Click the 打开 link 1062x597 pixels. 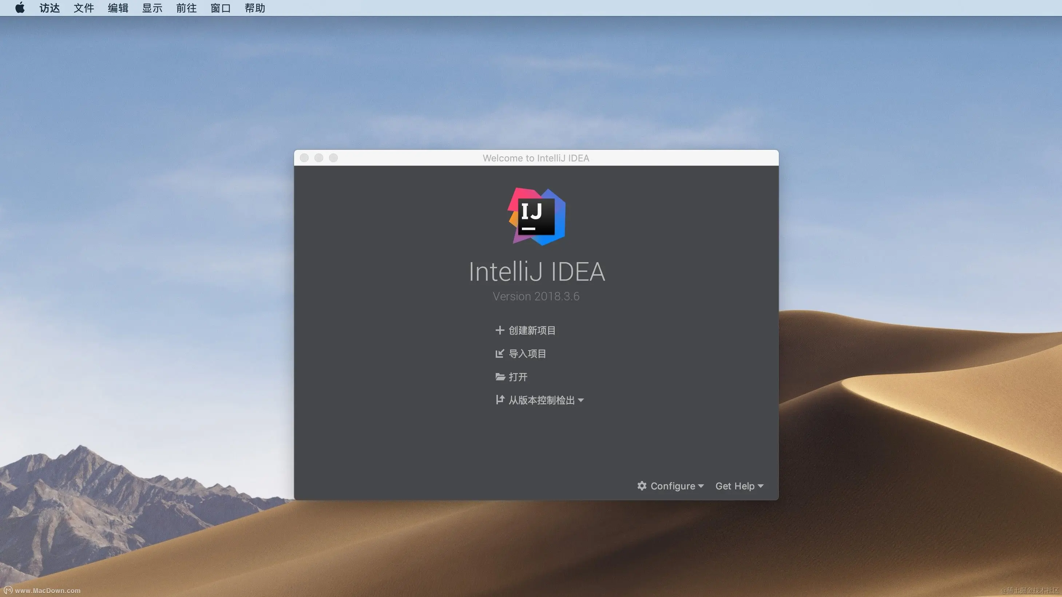[518, 377]
